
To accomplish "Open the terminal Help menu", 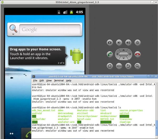I will [69, 81].
